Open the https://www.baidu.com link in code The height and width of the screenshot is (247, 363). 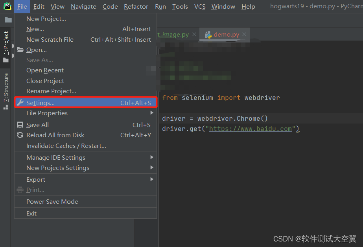(251, 129)
